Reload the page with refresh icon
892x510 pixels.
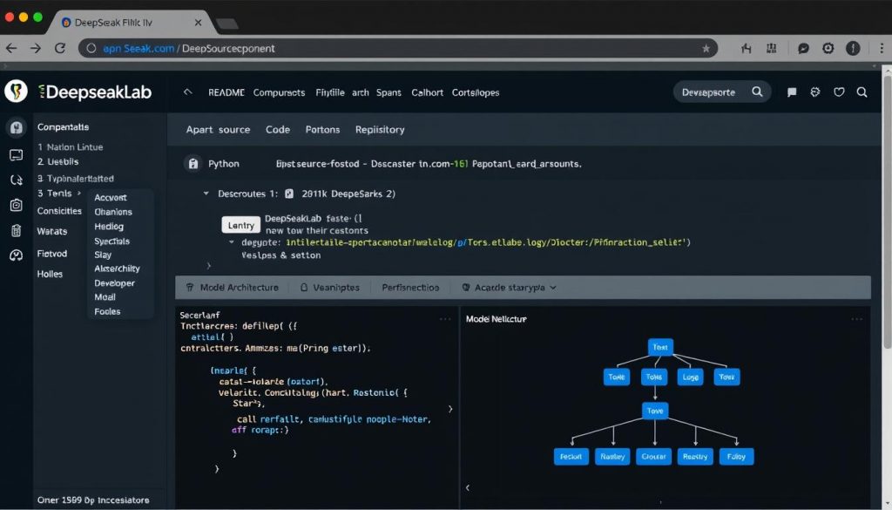(x=60, y=48)
